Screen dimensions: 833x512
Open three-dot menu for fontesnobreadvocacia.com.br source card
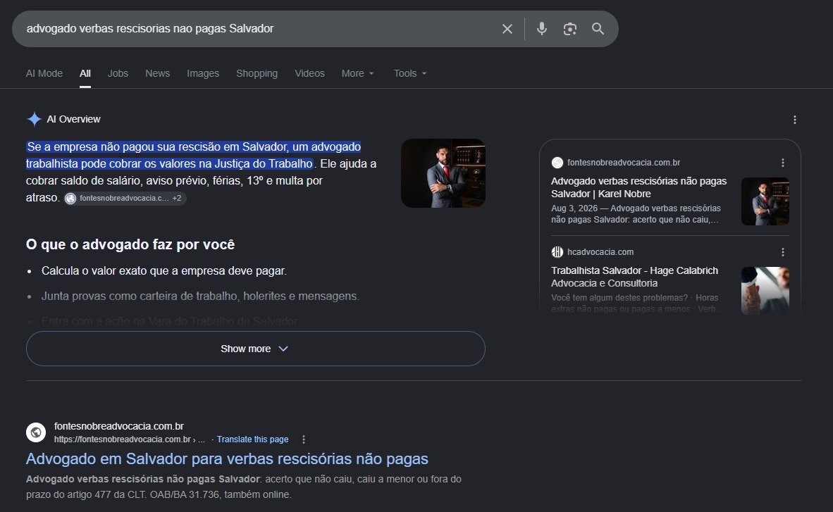coord(782,163)
